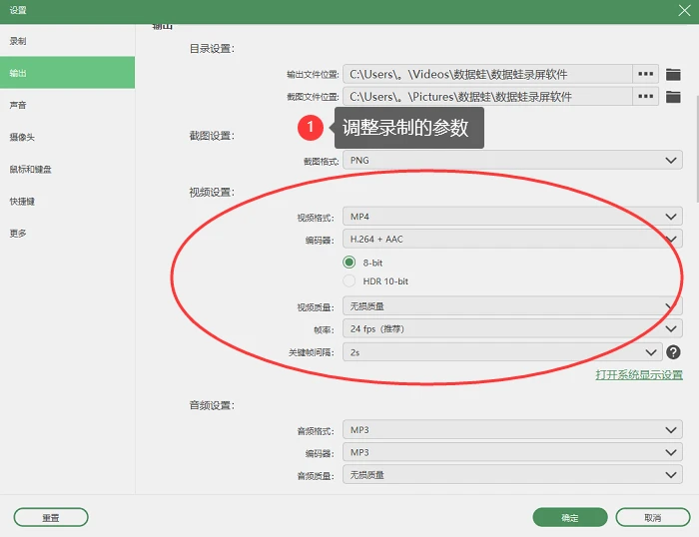Click the output file location path field
The width and height of the screenshot is (699, 537).
point(487,74)
